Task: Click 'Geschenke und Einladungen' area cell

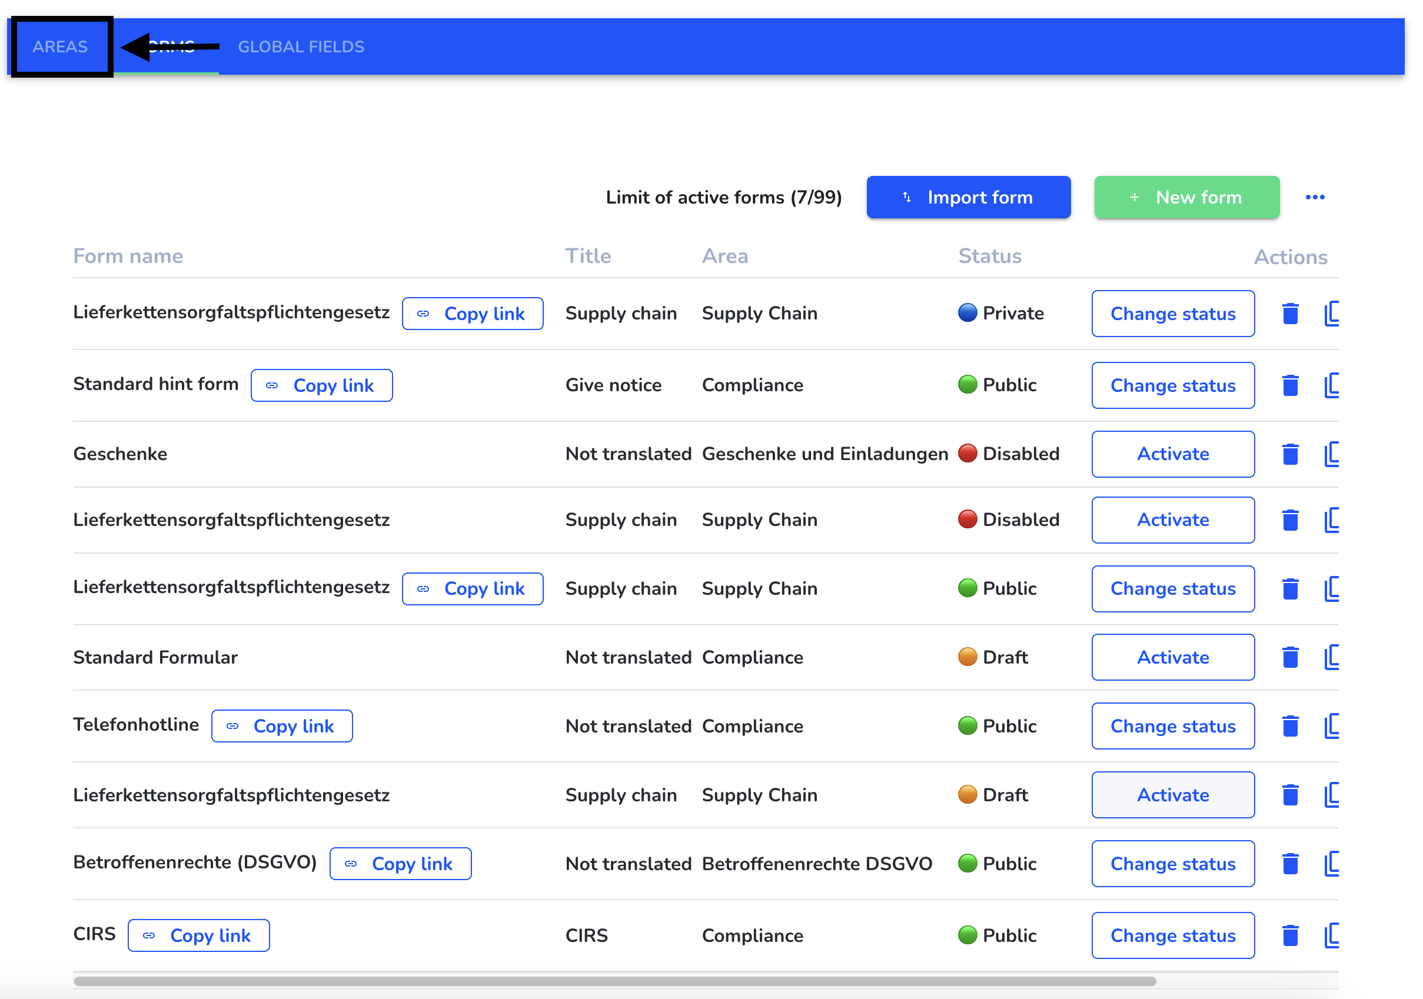Action: [x=825, y=454]
